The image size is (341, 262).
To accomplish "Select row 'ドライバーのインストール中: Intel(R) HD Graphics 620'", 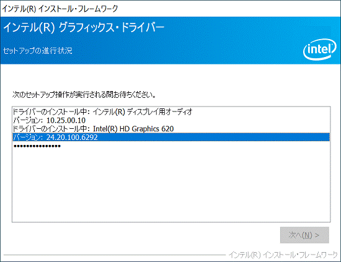I will click(171, 129).
